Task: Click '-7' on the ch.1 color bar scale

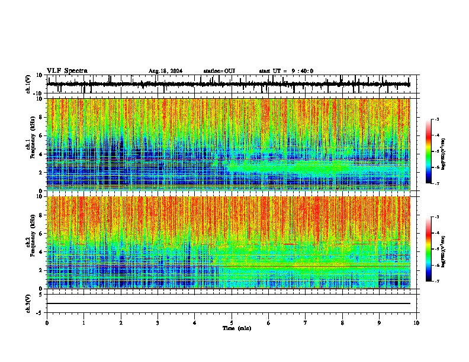Action: pyautogui.click(x=436, y=183)
